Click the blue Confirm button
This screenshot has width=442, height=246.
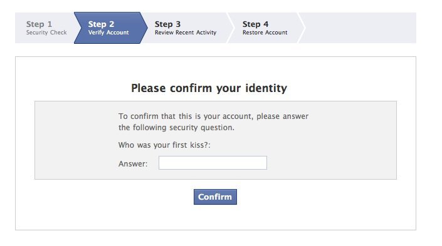215,197
